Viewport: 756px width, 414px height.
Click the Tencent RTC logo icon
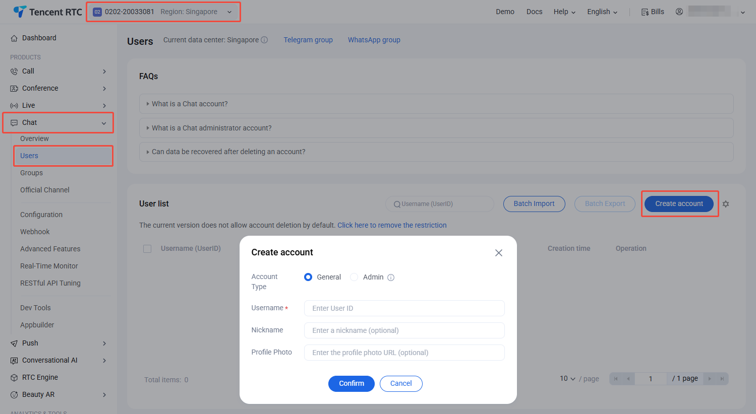[20, 12]
